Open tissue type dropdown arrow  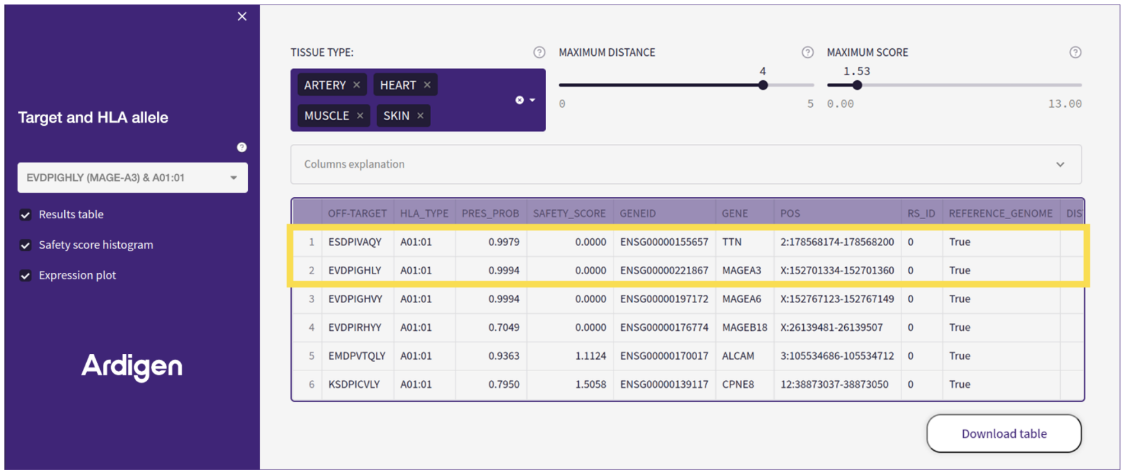[533, 100]
